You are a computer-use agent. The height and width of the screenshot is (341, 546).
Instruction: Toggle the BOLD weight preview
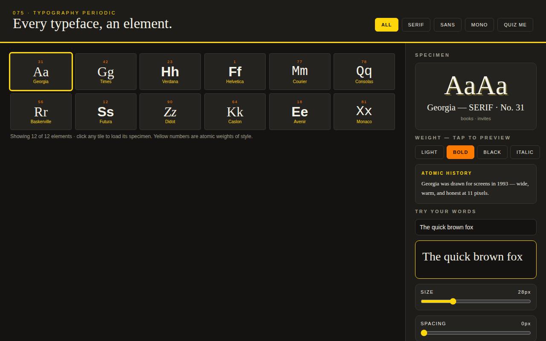click(460, 152)
